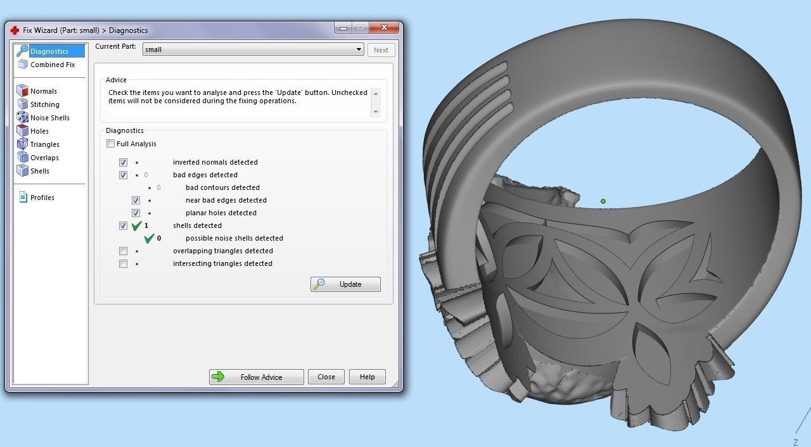Click the shells count value 1

146,225
